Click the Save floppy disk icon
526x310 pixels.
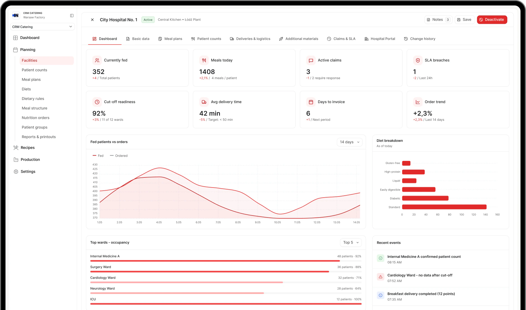(x=459, y=20)
